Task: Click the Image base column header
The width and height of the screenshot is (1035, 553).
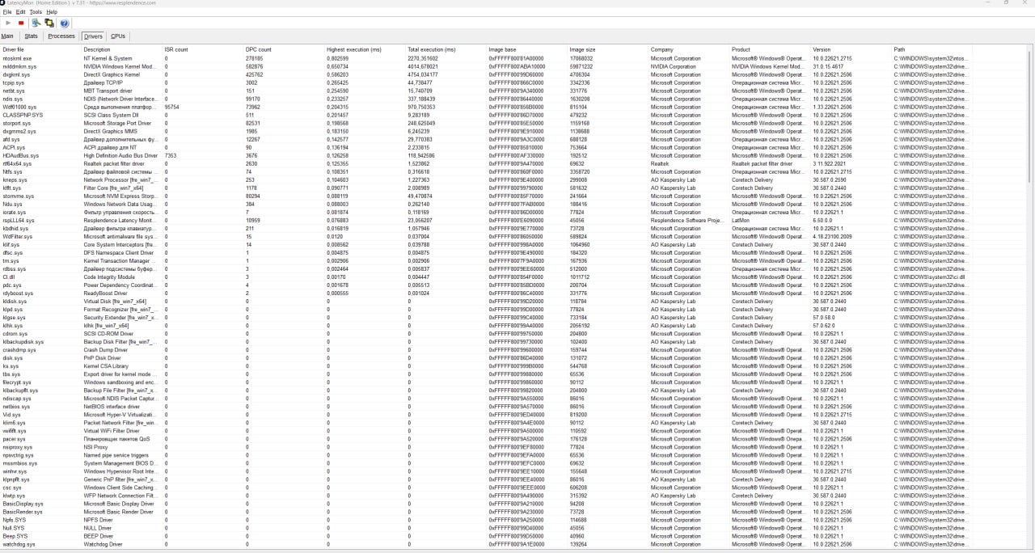Action: [527, 49]
